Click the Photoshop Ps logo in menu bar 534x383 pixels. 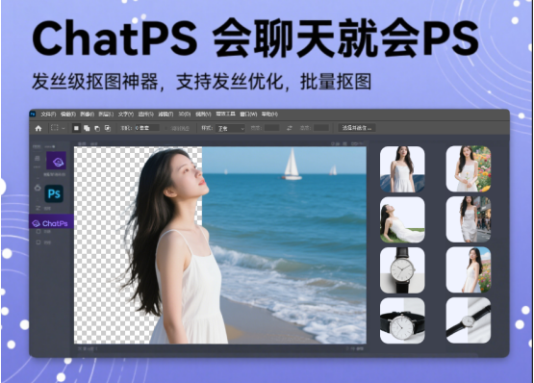click(x=33, y=115)
